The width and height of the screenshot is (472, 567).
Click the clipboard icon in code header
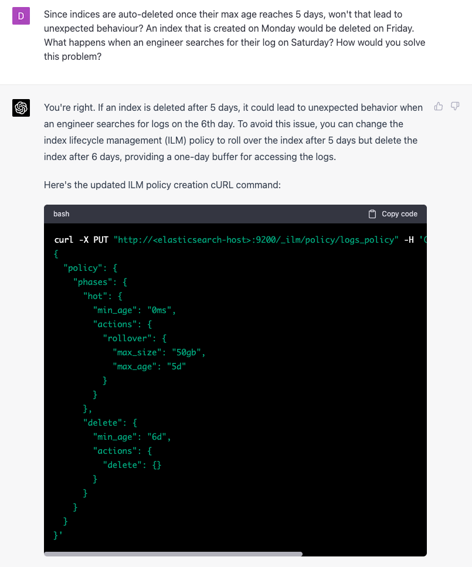372,214
